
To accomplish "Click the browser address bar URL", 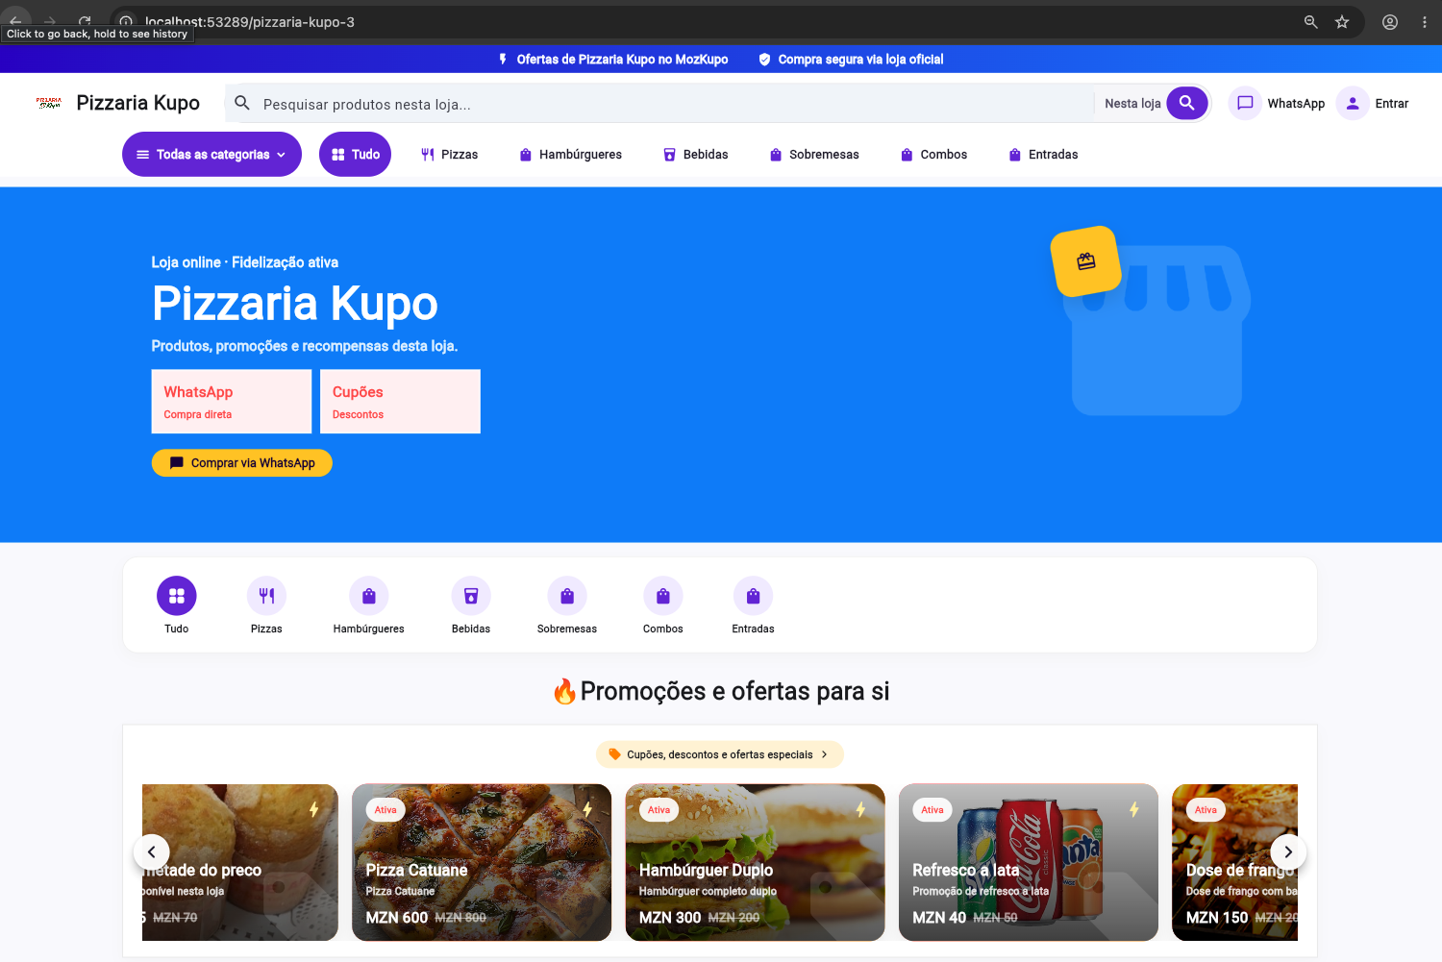I will click(x=250, y=22).
